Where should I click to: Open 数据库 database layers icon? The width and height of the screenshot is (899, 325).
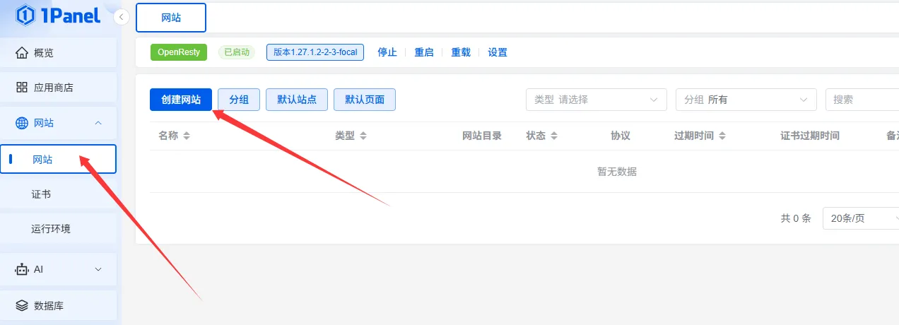(x=22, y=305)
